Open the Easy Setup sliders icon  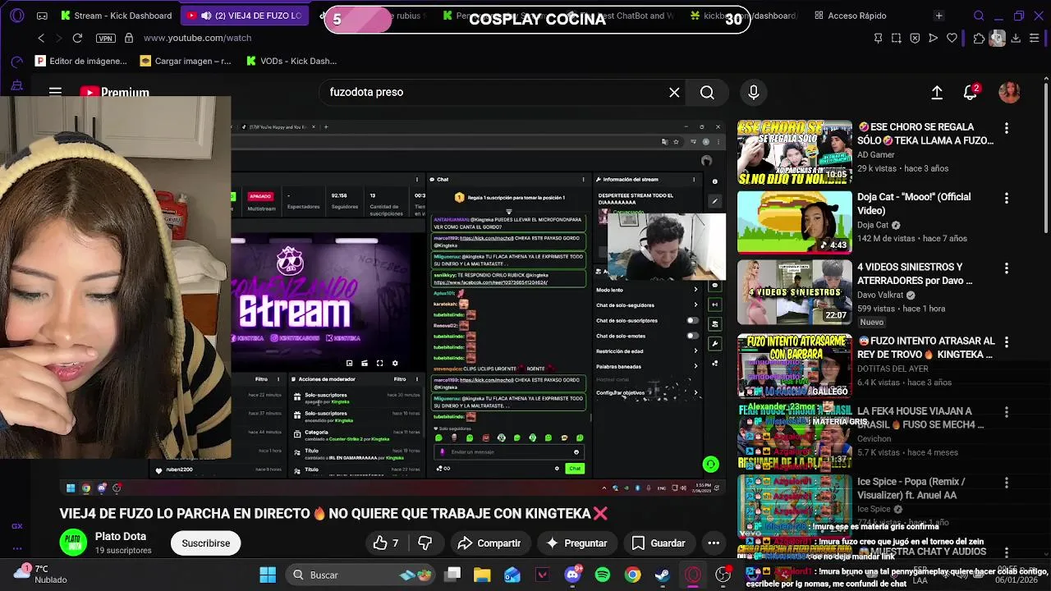tap(1035, 38)
